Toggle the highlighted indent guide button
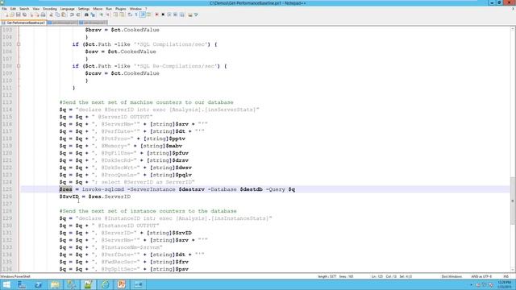The height and width of the screenshot is (290, 516). coord(143,14)
